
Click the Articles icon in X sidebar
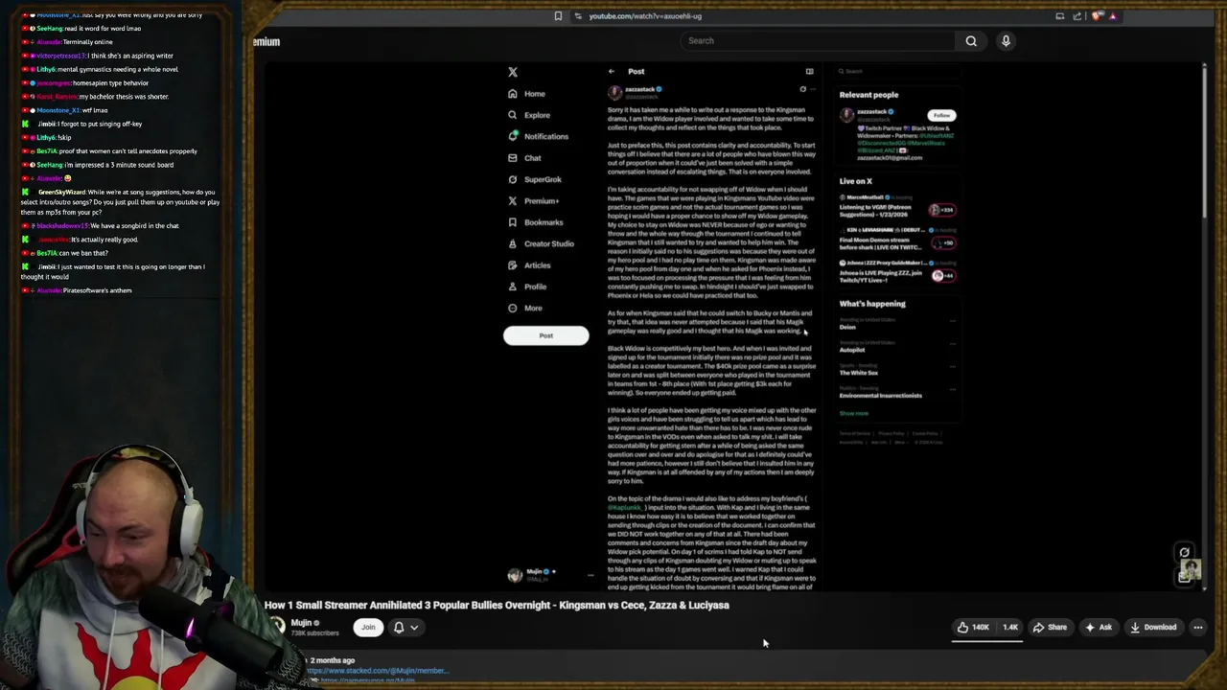(x=513, y=264)
